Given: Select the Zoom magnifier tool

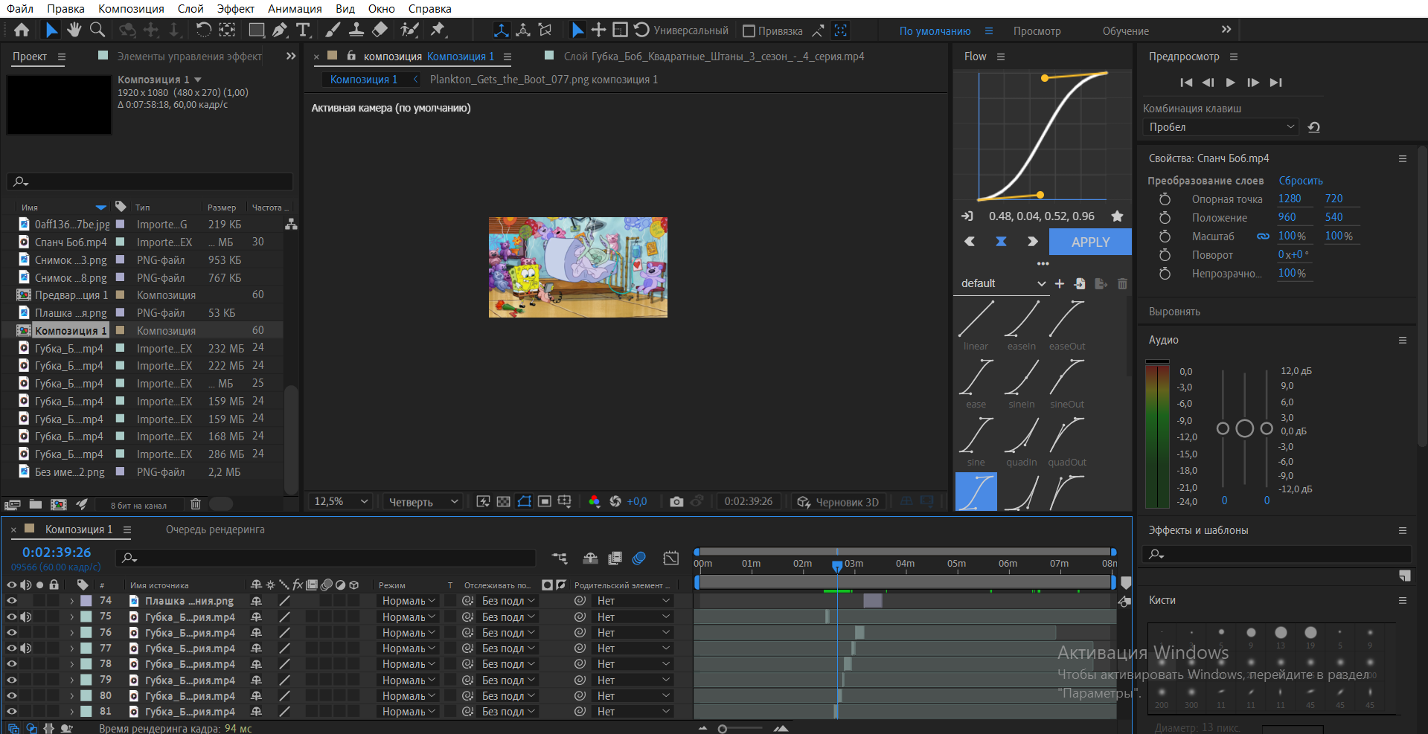Looking at the screenshot, I should 97,30.
